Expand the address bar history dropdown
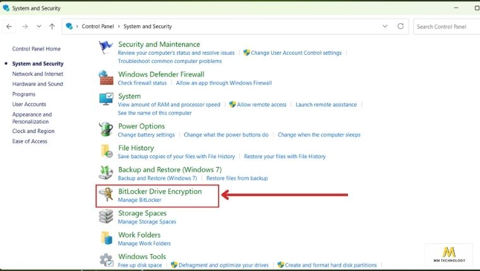This screenshot has height=271, width=480. tap(385, 26)
